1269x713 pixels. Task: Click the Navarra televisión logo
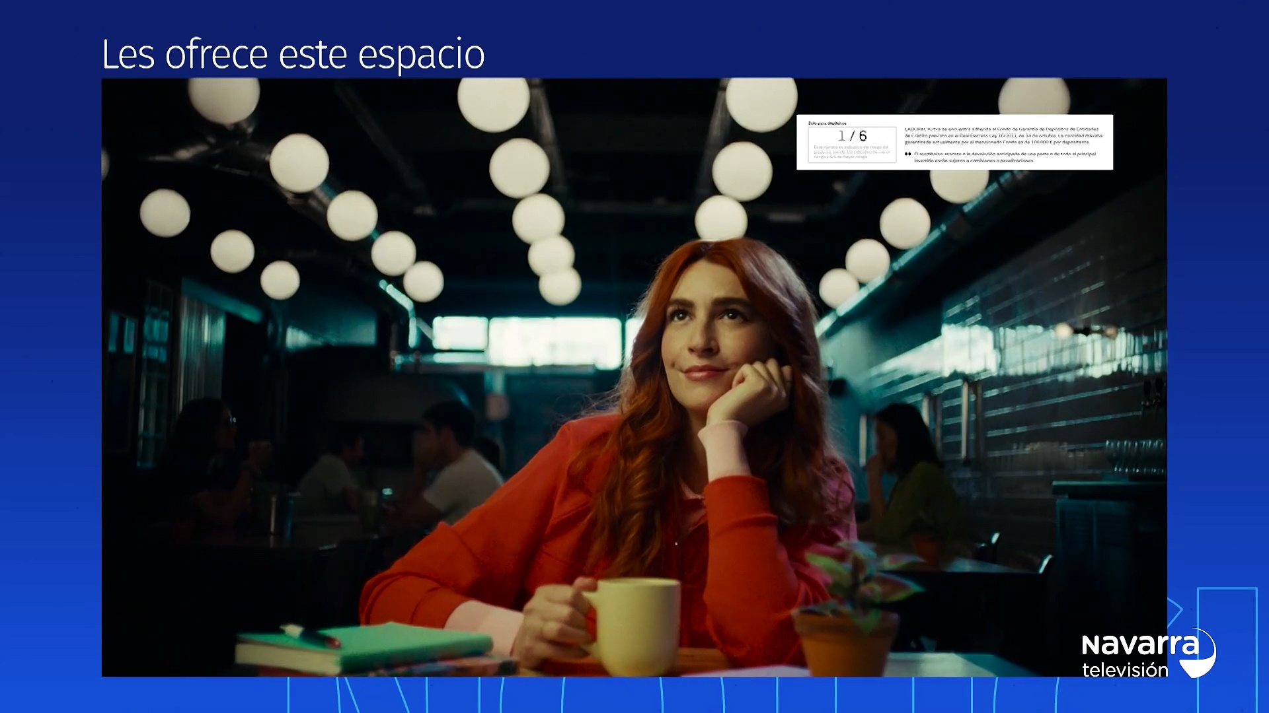click(x=1149, y=654)
